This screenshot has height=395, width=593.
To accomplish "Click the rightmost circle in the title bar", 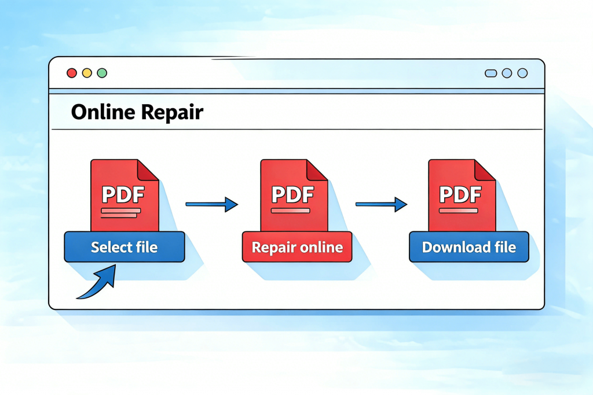I will coord(522,73).
